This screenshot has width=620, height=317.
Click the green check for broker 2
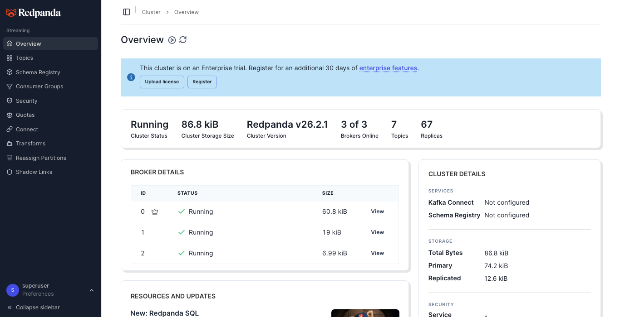point(182,253)
